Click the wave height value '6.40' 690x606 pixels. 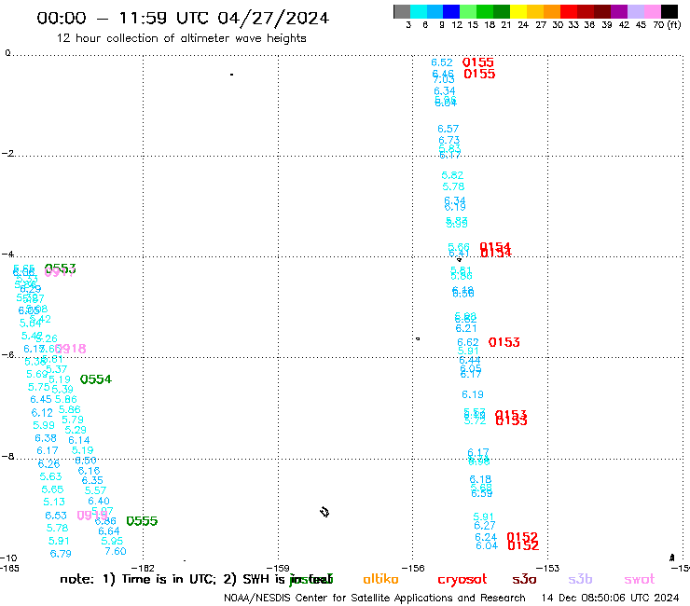point(99,501)
